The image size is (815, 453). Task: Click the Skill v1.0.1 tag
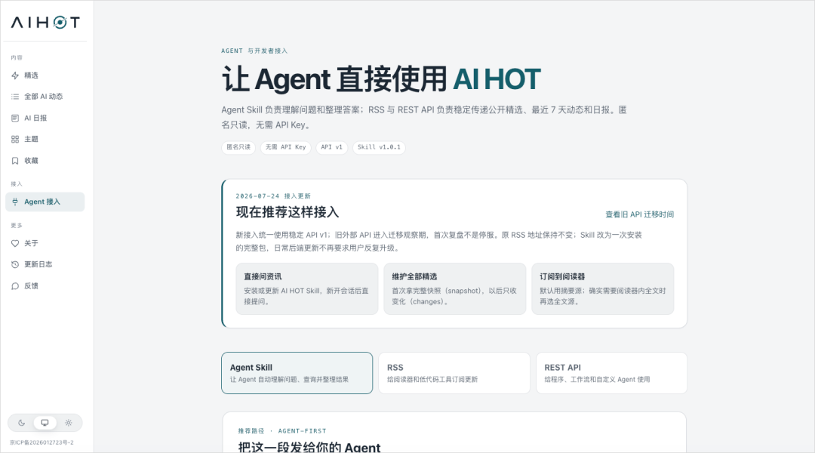379,148
